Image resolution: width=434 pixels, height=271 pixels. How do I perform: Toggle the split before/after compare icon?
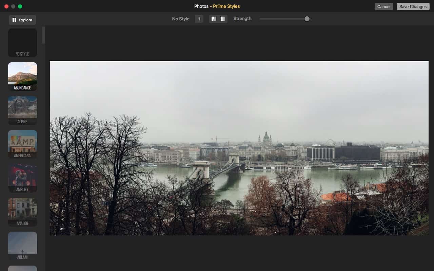(214, 19)
